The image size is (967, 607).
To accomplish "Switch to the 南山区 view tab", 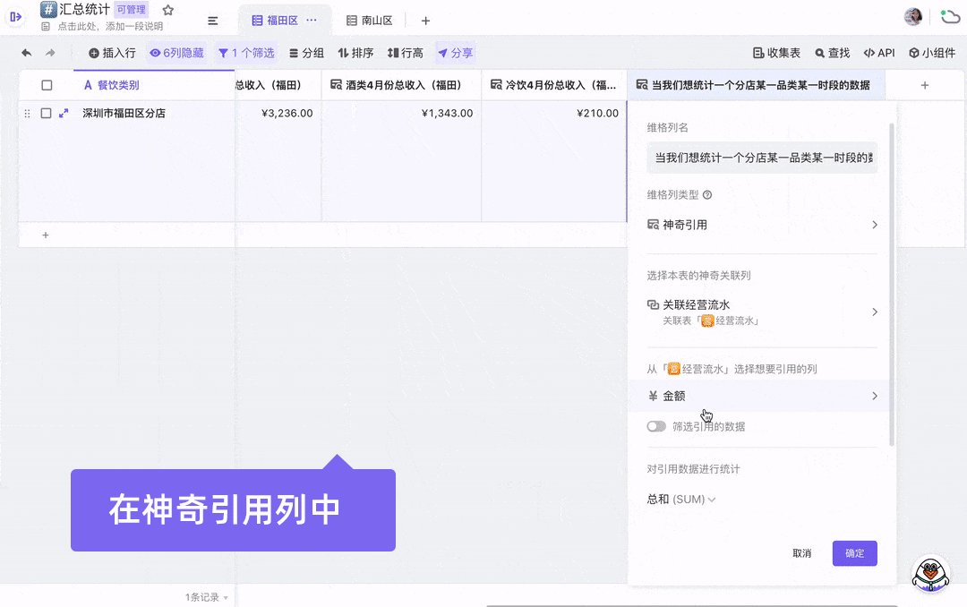I will click(370, 20).
